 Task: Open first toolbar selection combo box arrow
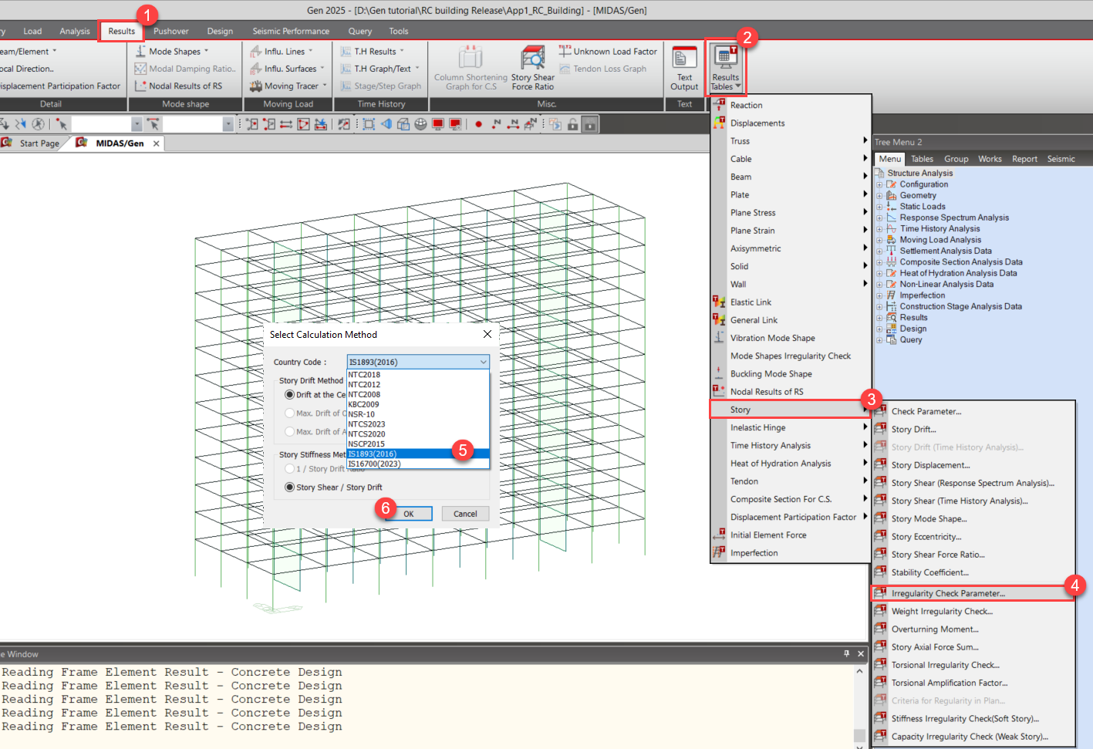(x=137, y=123)
